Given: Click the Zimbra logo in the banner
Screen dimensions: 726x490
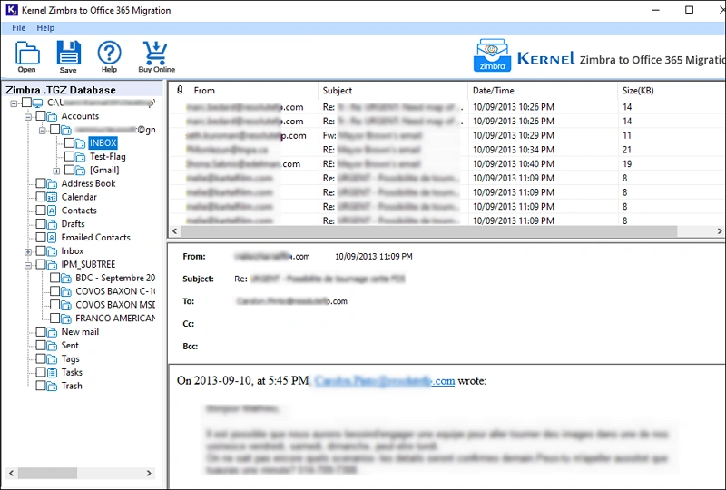Looking at the screenshot, I should pos(492,55).
